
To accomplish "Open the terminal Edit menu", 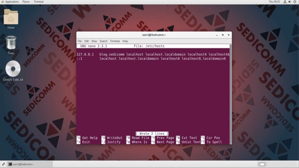I will pos(87,41).
